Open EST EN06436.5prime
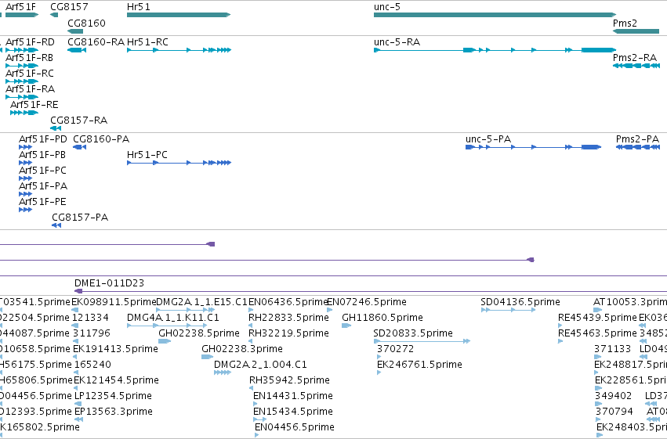667x439 pixels. click(x=288, y=302)
